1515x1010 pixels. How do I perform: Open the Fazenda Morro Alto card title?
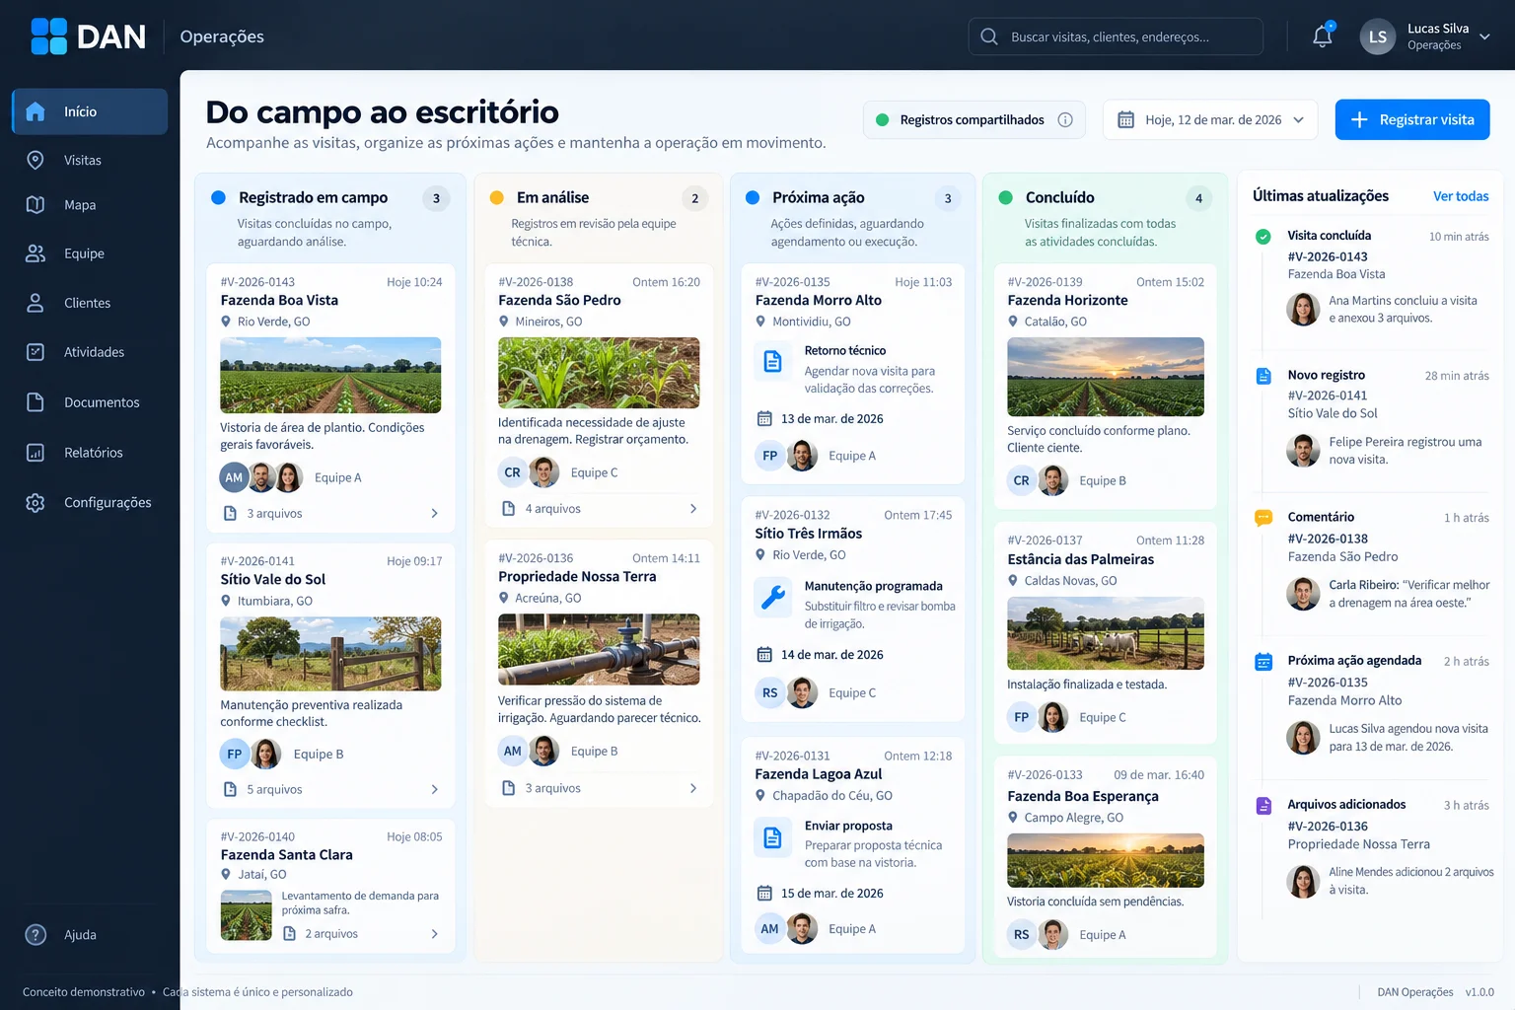click(x=819, y=300)
